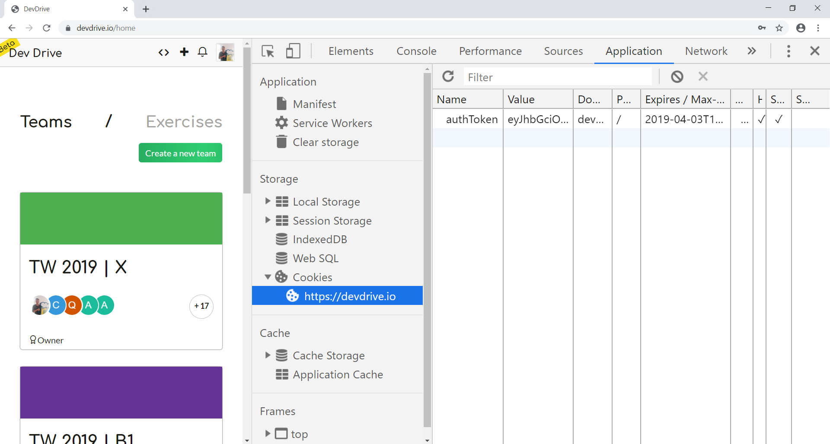Activate the inspect element picker
830x444 pixels.
click(268, 51)
